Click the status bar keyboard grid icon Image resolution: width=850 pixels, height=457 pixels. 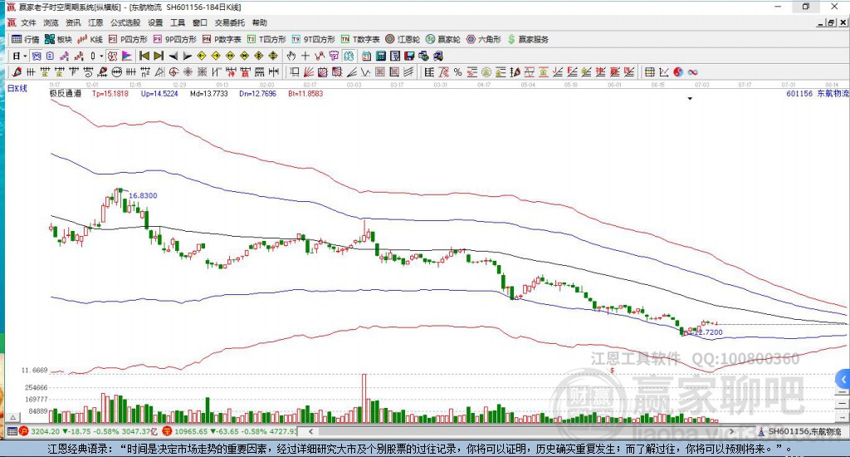[12, 431]
